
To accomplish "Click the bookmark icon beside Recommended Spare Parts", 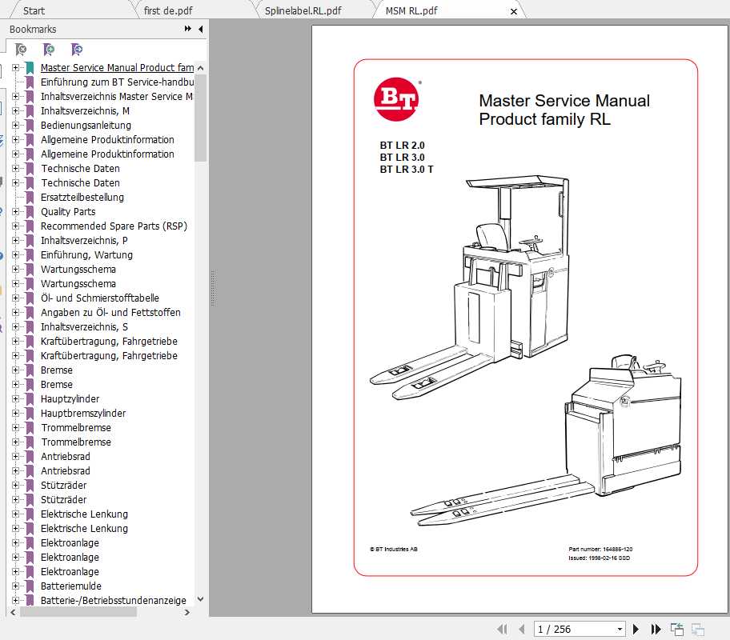I will click(x=30, y=226).
